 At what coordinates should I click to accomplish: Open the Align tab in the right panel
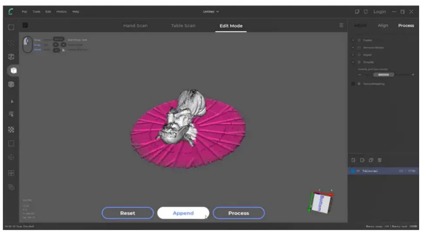click(x=383, y=25)
